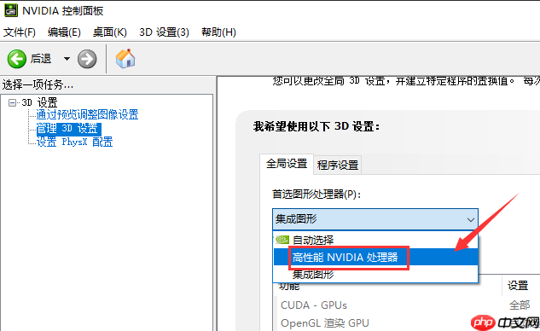Open the 编辑(E) menu
This screenshot has width=540, height=331.
point(64,32)
